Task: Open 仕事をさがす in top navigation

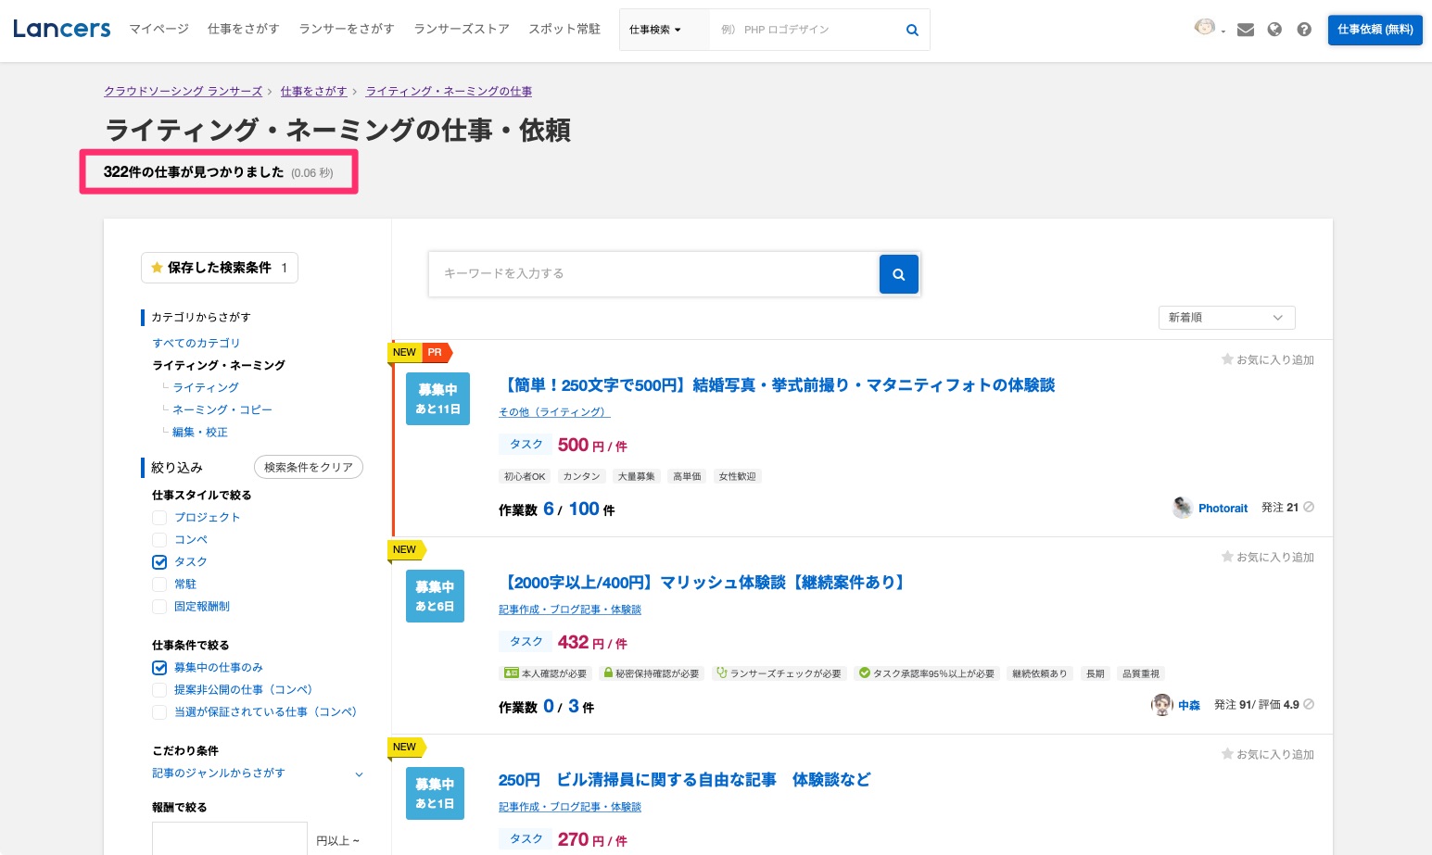Action: tap(244, 29)
